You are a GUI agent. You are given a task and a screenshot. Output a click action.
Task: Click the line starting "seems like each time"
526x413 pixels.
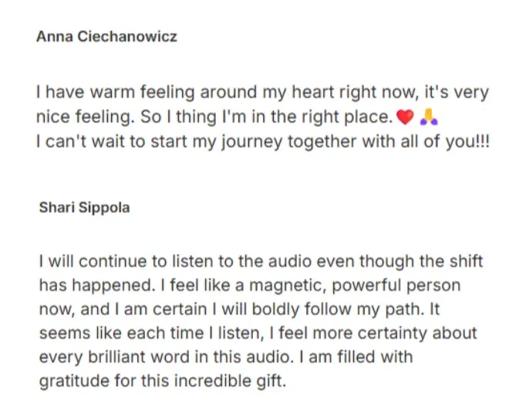pos(258,333)
